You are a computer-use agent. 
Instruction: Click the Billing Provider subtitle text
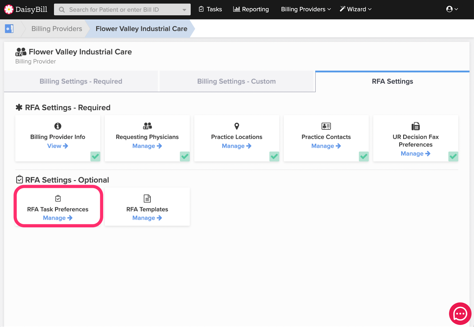pyautogui.click(x=36, y=61)
